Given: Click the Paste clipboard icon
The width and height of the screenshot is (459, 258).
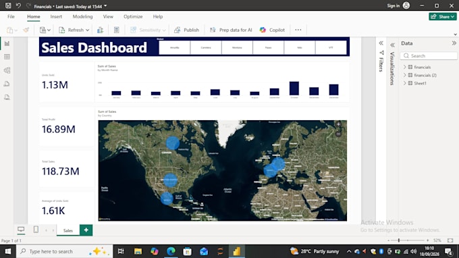Looking at the screenshot, I should 9,30.
